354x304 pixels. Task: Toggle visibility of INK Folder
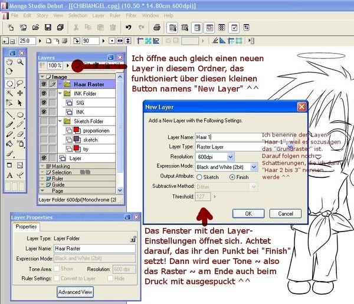(x=44, y=93)
